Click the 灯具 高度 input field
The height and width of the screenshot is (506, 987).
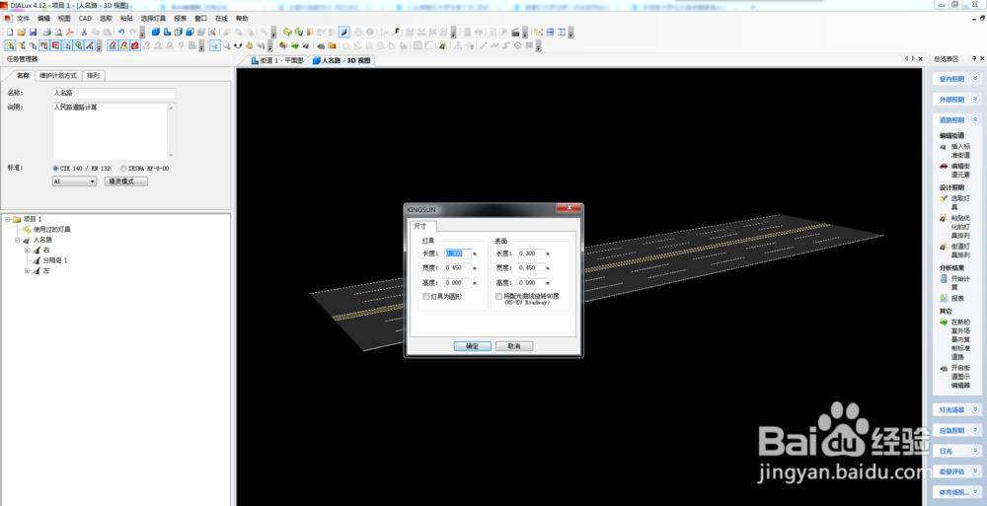click(x=458, y=282)
